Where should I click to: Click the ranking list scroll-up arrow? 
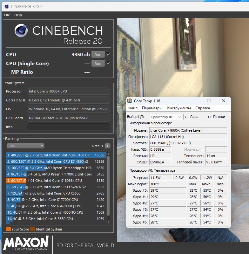(x=108, y=154)
